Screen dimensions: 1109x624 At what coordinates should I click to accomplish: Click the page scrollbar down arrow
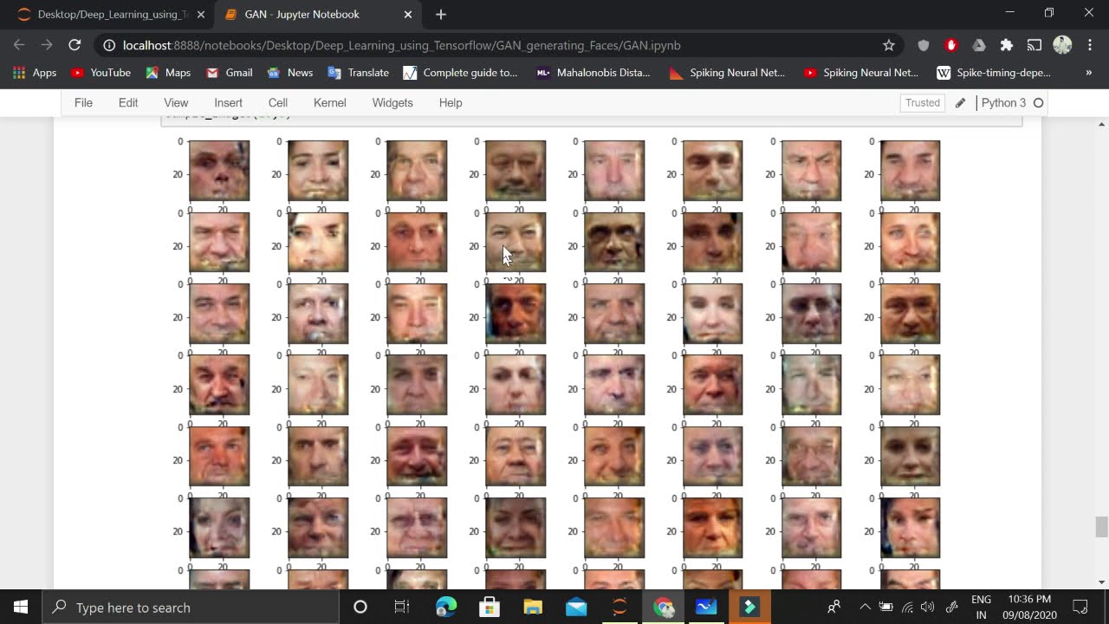[1101, 582]
